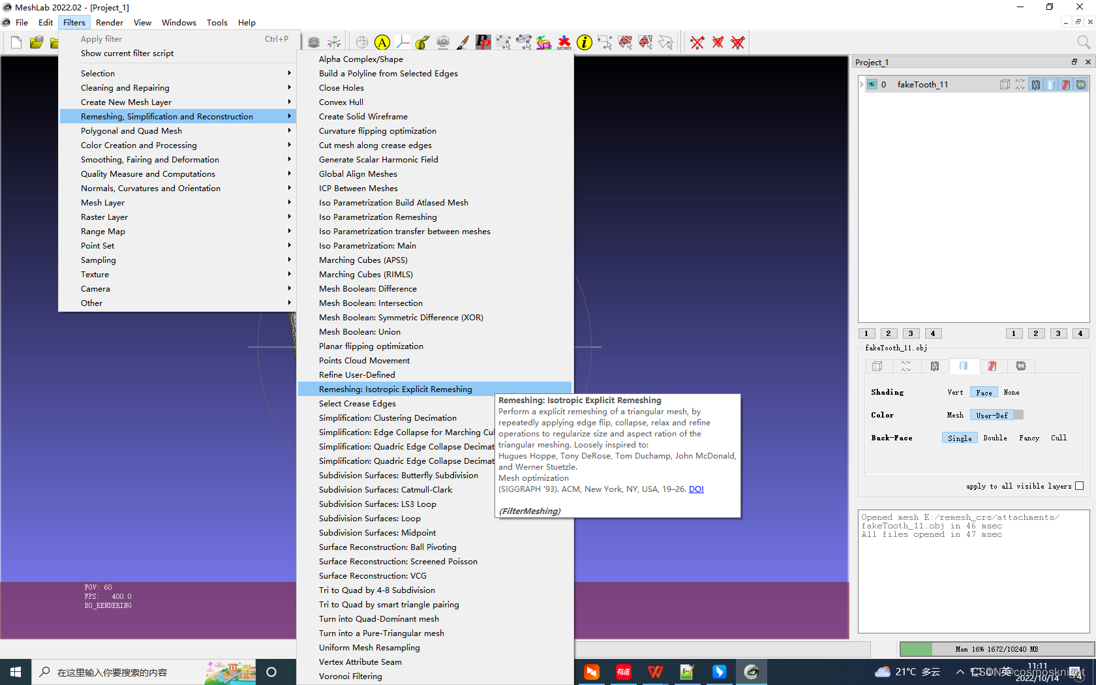Select the PickPoints (PP) tool

point(483,42)
